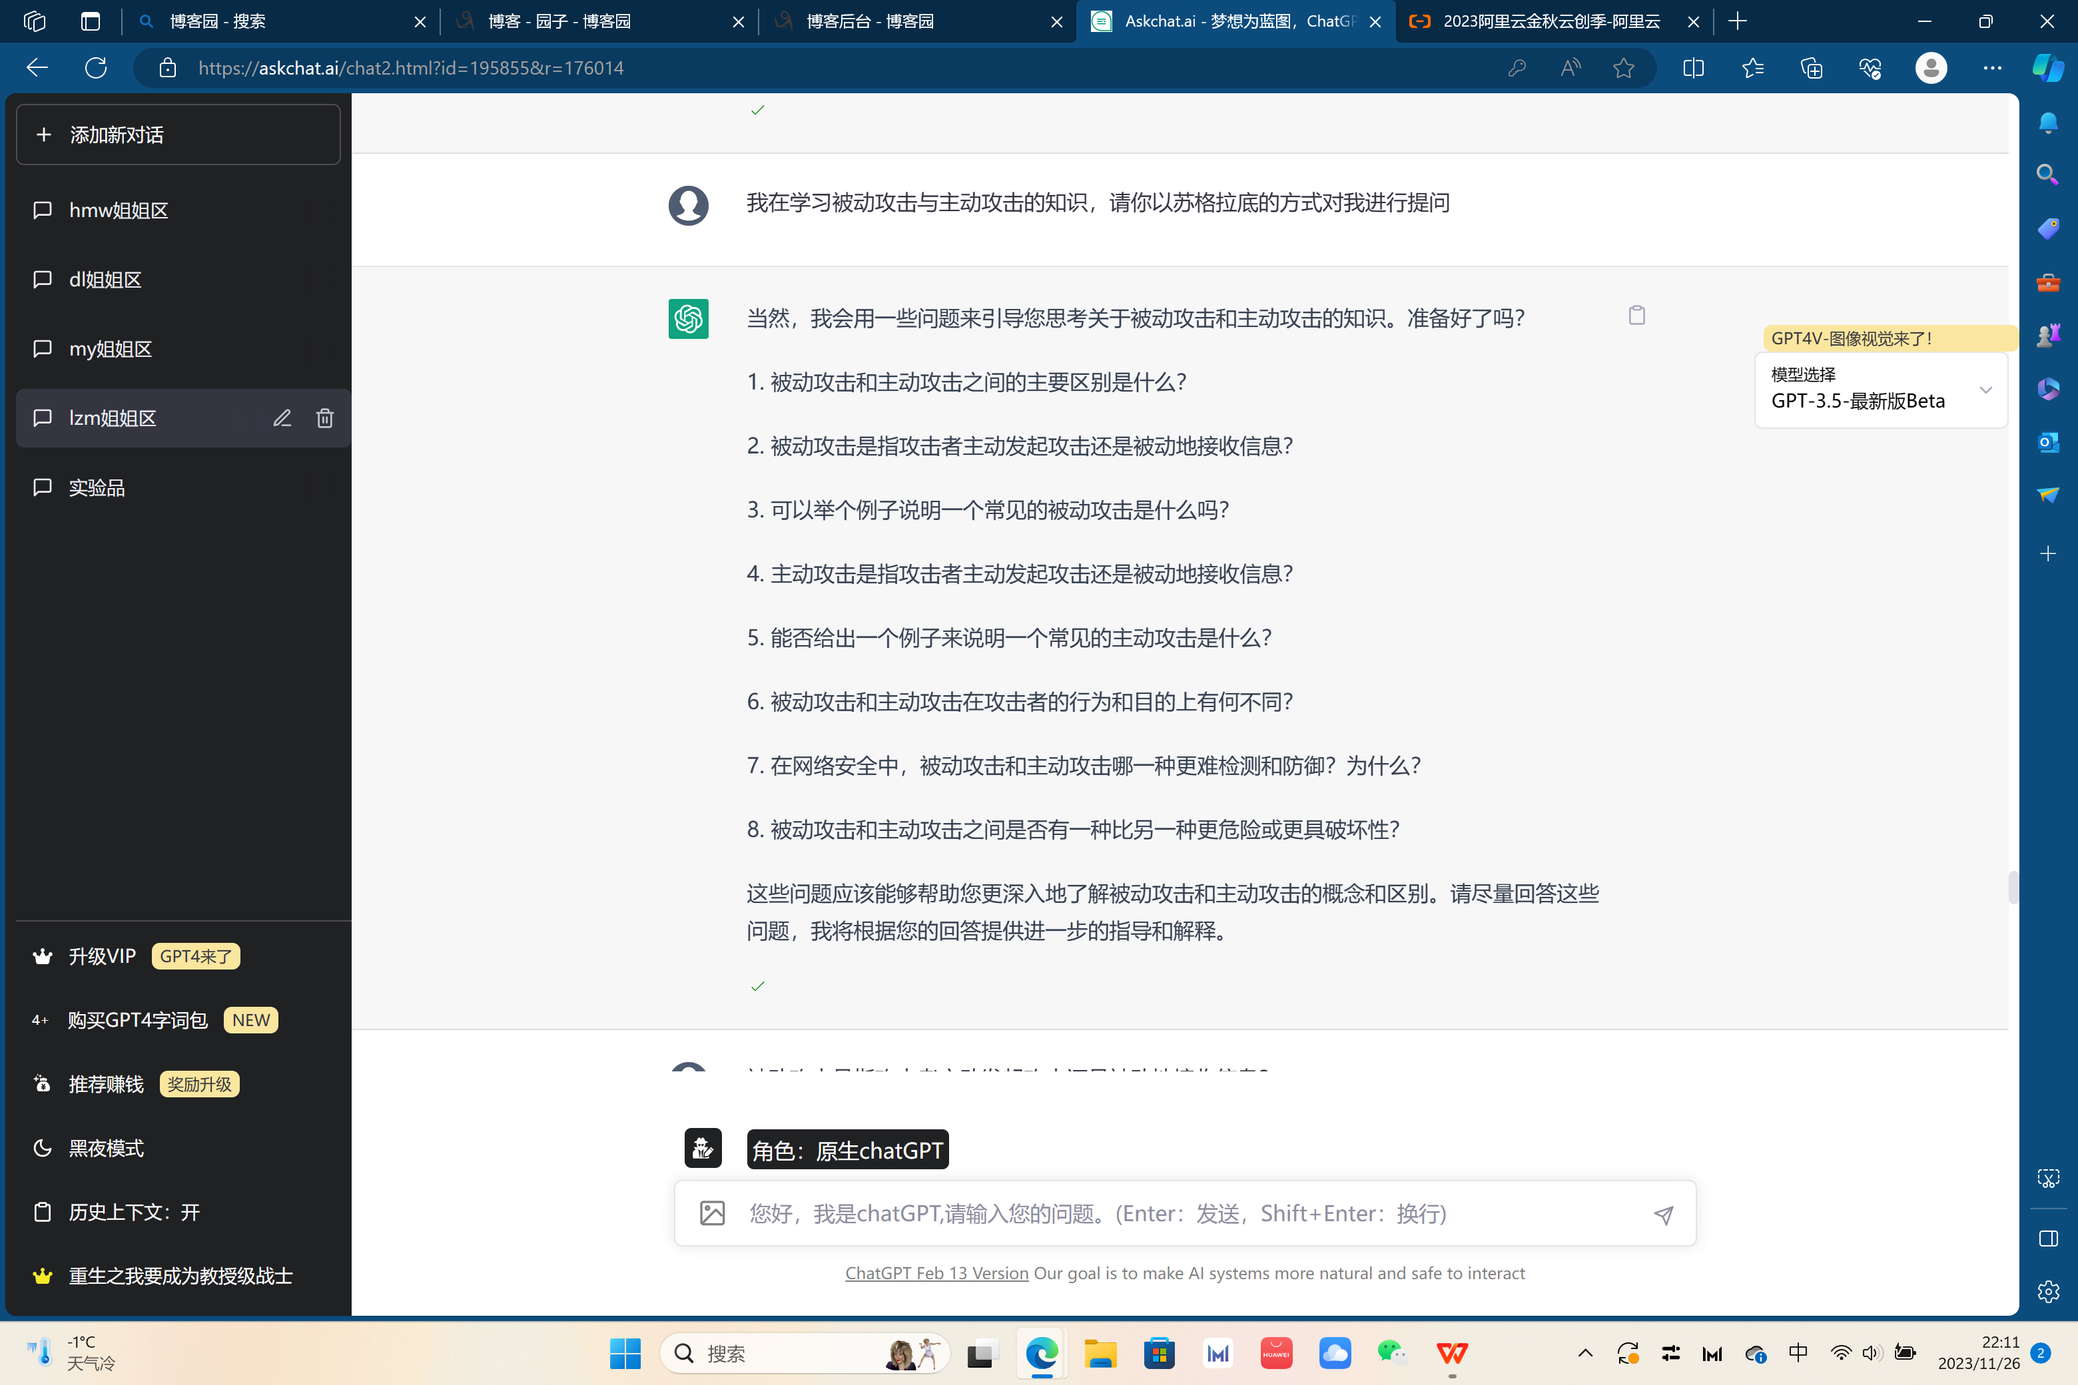Toggle 历史上下文 context setting

pos(135,1212)
